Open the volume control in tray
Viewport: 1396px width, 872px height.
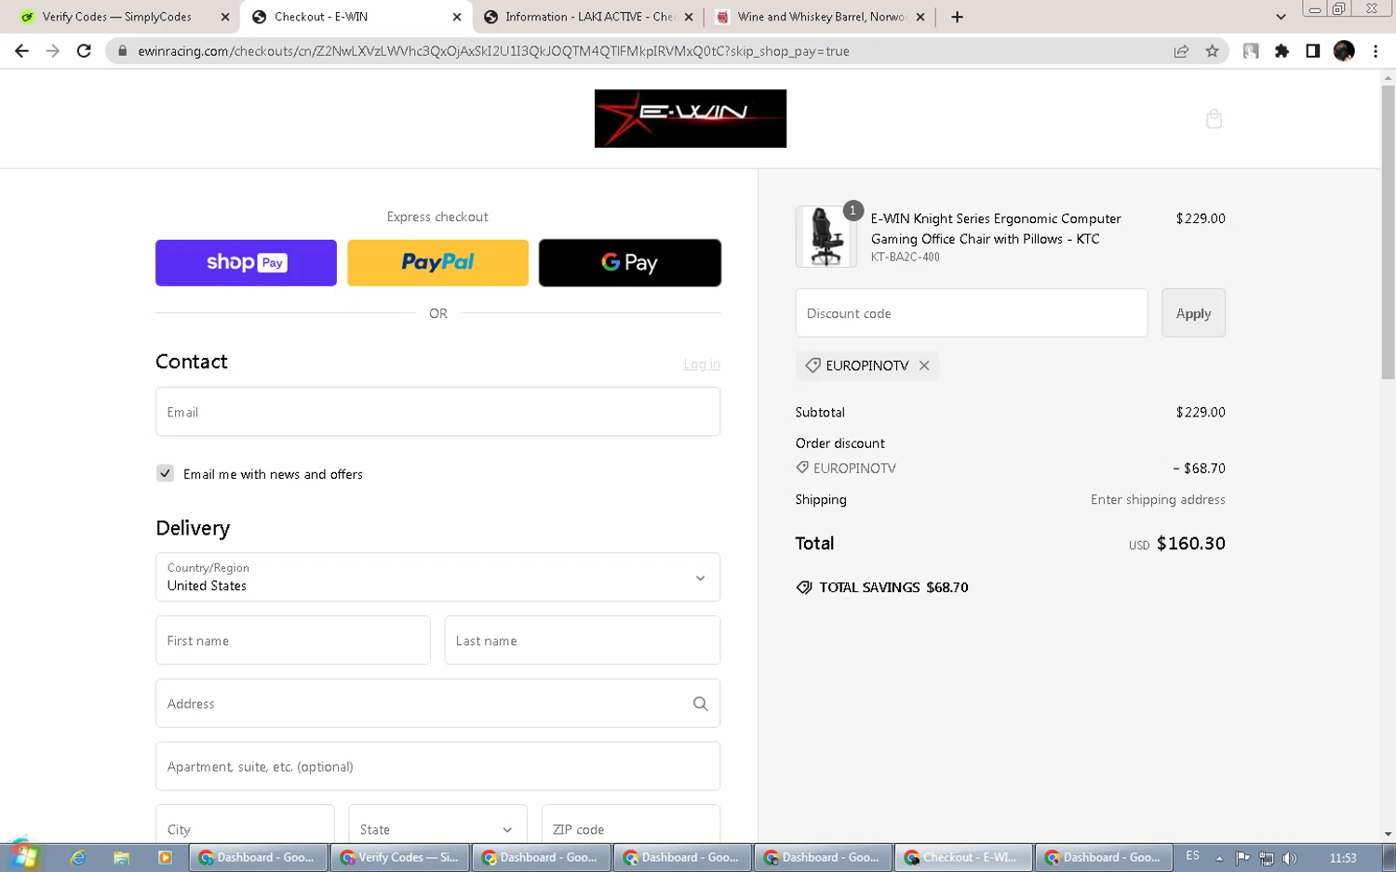1289,858
